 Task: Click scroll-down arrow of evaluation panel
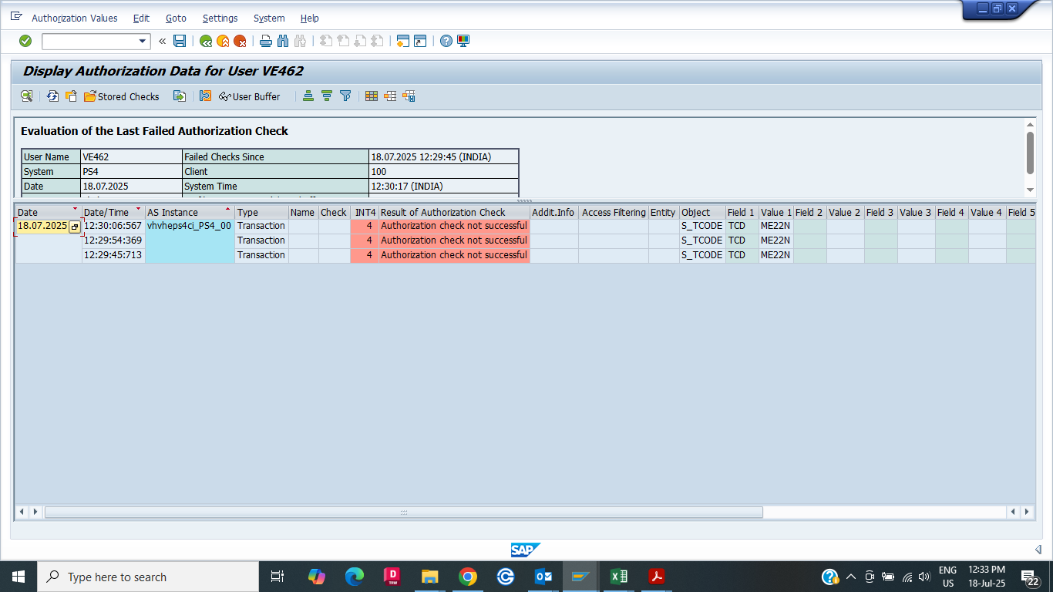point(1030,190)
